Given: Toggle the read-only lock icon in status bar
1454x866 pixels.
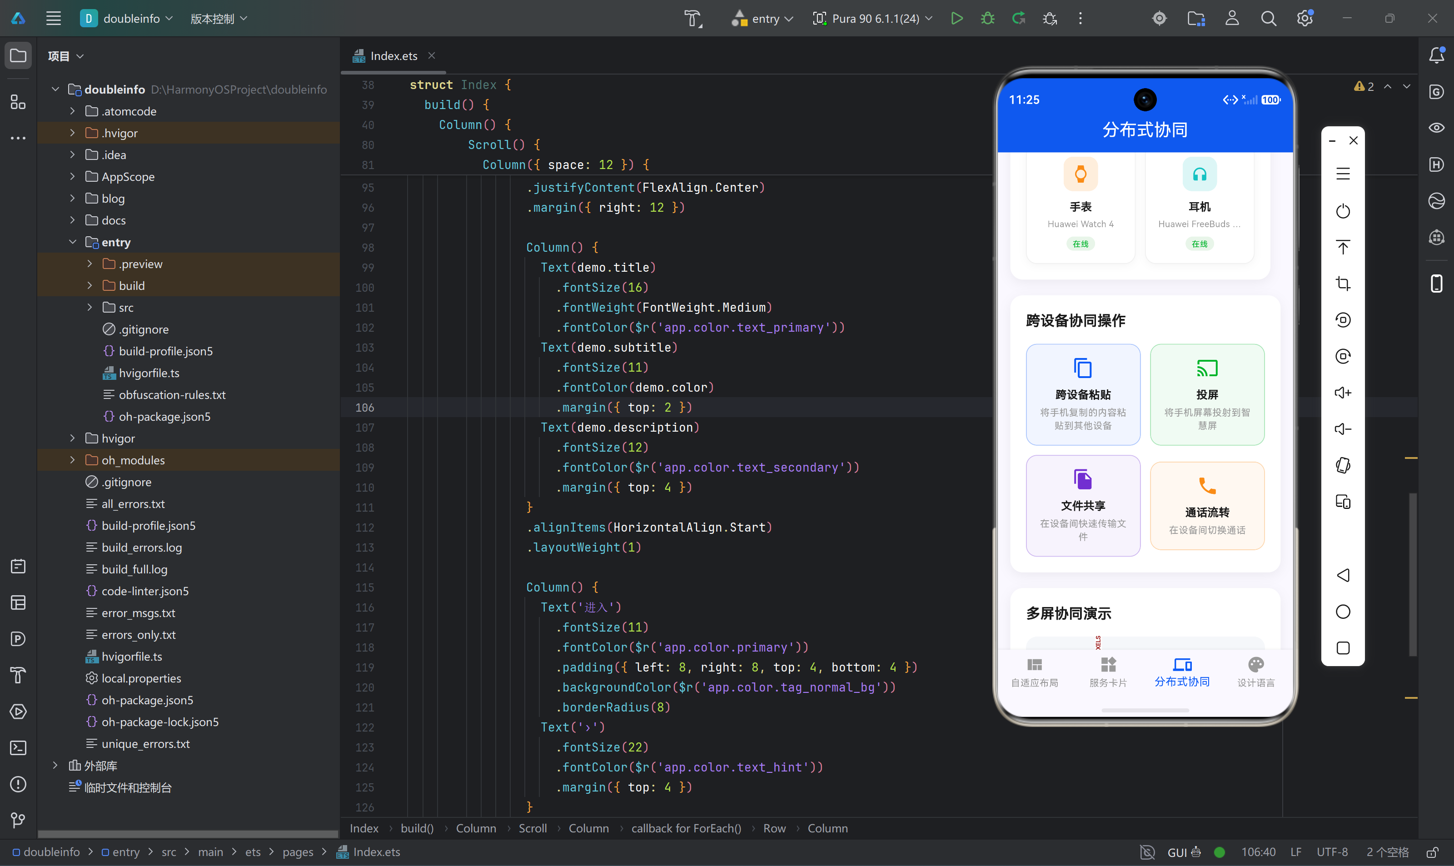Looking at the screenshot, I should pyautogui.click(x=1432, y=852).
